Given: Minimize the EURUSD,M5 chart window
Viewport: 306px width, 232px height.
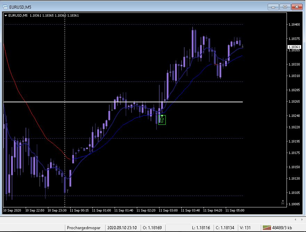Looking at the screenshot, I should tap(273, 7).
